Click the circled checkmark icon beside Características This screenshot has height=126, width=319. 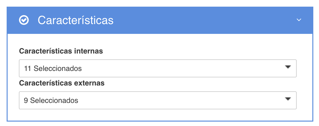(24, 20)
